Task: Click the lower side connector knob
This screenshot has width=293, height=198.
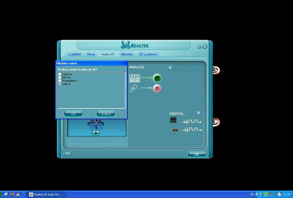Action: (216, 122)
